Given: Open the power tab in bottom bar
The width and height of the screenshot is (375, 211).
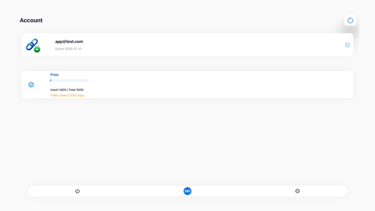Looking at the screenshot, I should pos(77,191).
